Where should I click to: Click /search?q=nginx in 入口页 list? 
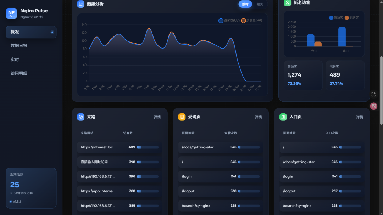click(322, 206)
